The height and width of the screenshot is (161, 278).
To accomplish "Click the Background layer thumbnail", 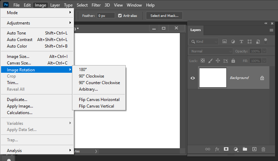I will tap(213, 78).
